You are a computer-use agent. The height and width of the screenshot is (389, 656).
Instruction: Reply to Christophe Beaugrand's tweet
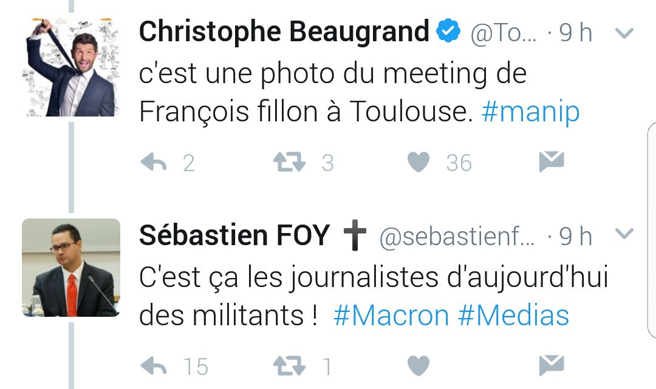[154, 163]
